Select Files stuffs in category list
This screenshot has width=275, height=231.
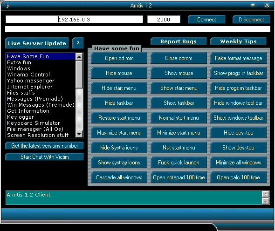coord(41,93)
